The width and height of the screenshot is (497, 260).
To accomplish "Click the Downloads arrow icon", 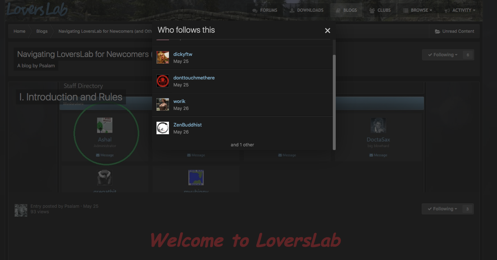I will coord(292,10).
